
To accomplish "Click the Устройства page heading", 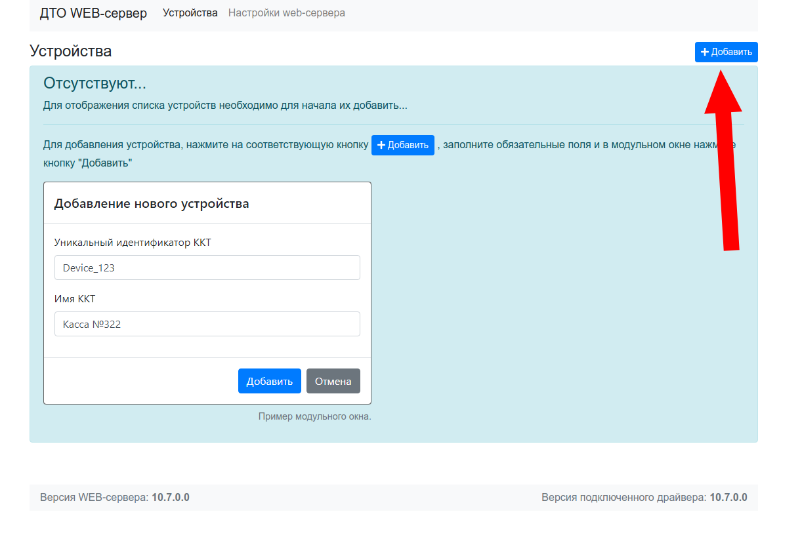I will tap(71, 51).
